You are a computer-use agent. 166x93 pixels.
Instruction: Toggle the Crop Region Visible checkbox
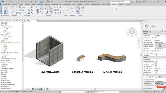pos(156,62)
